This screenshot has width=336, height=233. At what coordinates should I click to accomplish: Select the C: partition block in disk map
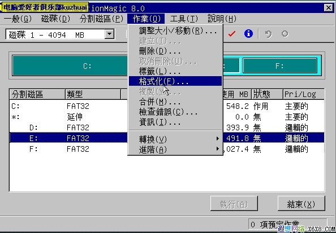(71, 66)
